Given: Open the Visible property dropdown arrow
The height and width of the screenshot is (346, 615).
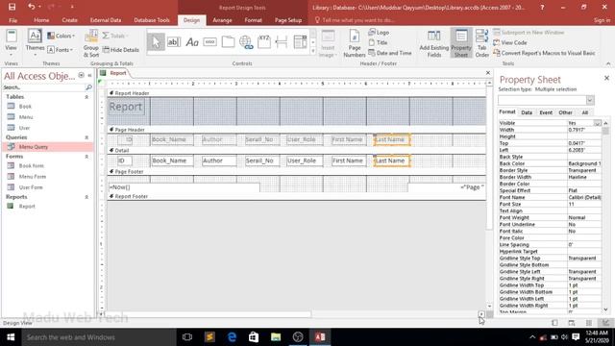Looking at the screenshot, I should click(597, 123).
